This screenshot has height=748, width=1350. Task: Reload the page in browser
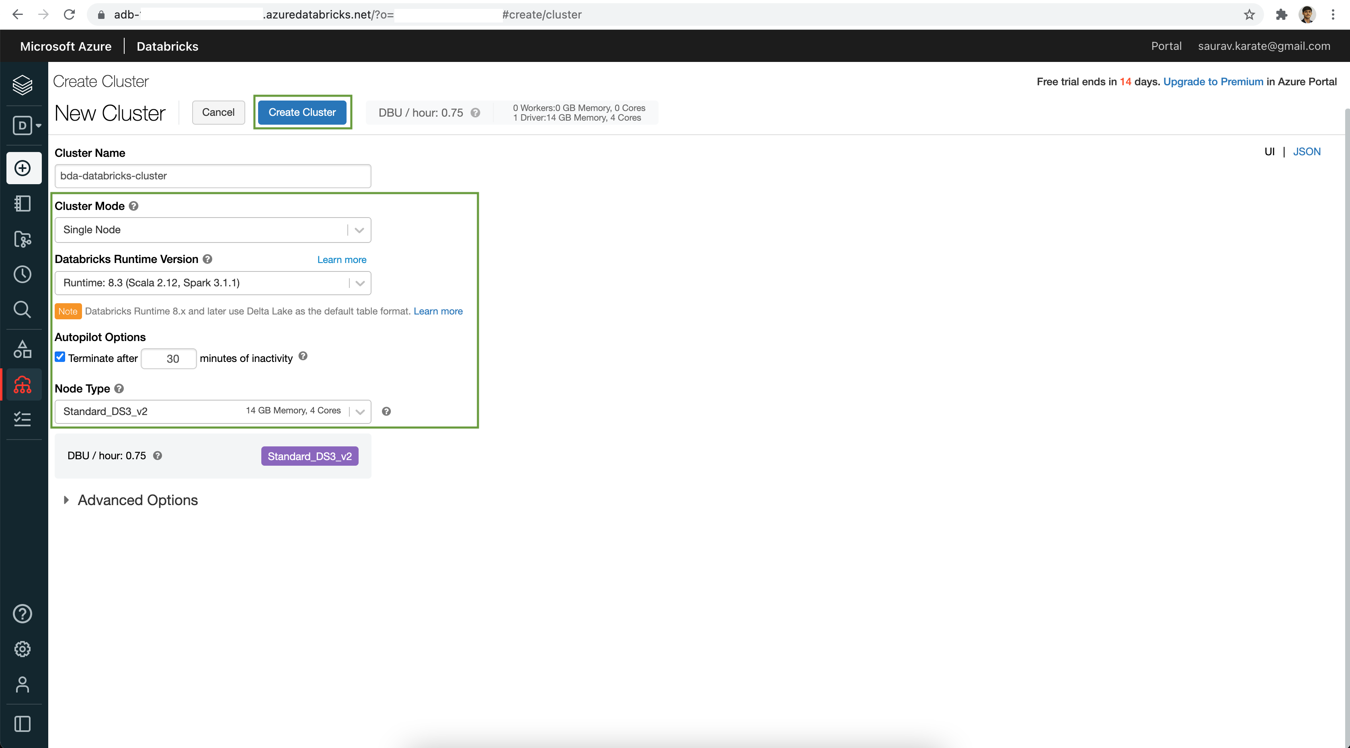tap(69, 14)
